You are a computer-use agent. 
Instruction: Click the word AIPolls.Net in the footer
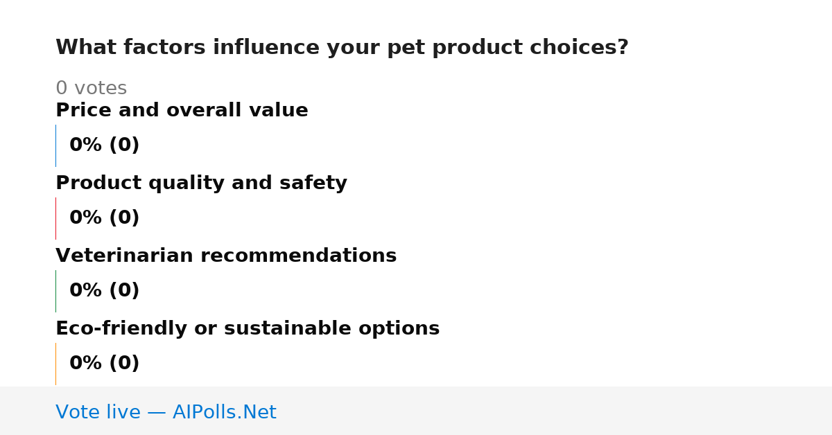(224, 412)
